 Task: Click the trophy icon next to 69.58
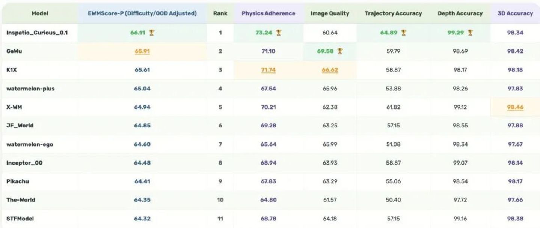(340, 51)
